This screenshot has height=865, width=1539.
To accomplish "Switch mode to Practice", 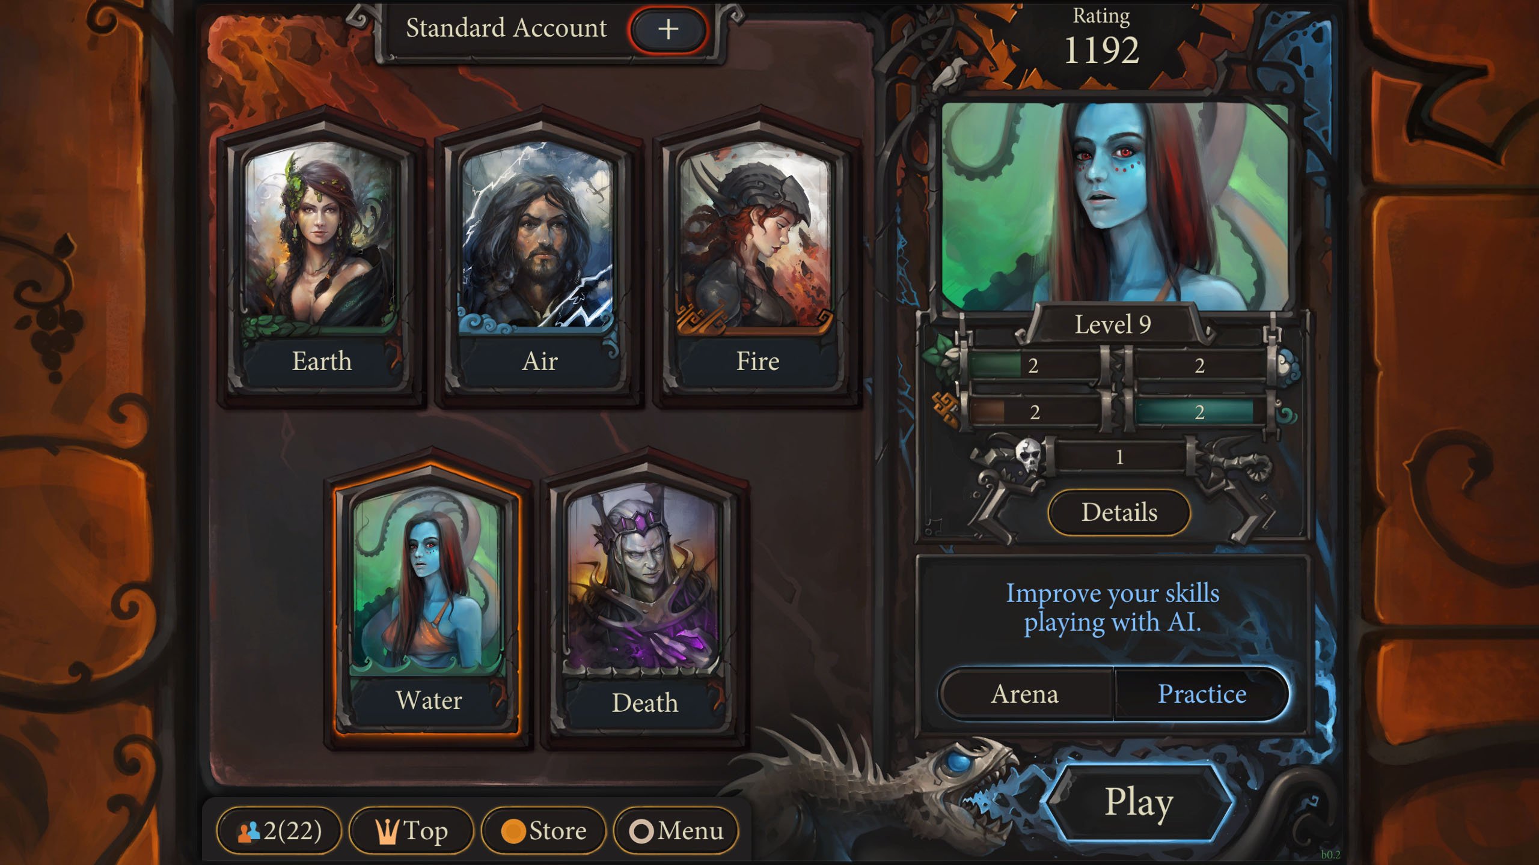I will (1201, 694).
